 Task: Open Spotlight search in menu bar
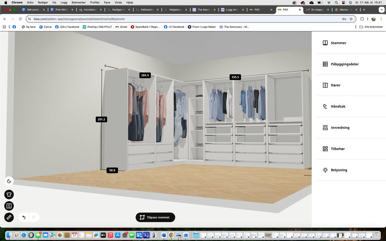point(336,2)
